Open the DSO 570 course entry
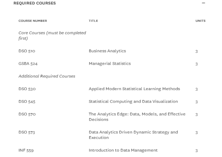Screen dimensions: 222x157 [27, 114]
